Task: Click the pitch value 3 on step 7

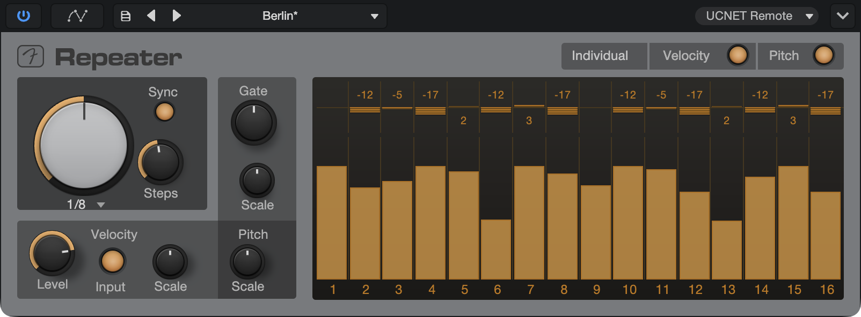Action: click(x=529, y=120)
